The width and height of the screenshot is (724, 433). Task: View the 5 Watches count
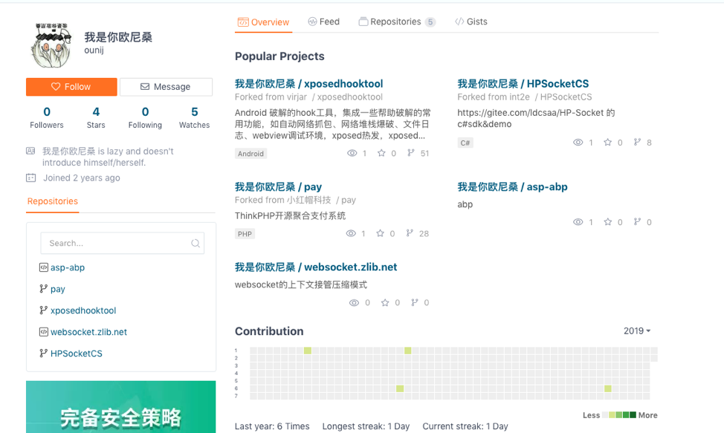[x=195, y=117]
